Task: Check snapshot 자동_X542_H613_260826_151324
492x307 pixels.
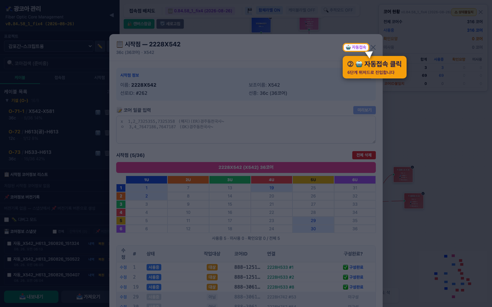Action: point(9,243)
